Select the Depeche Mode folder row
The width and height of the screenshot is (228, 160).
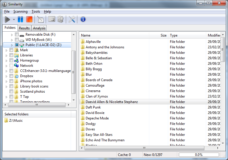click(x=150, y=118)
